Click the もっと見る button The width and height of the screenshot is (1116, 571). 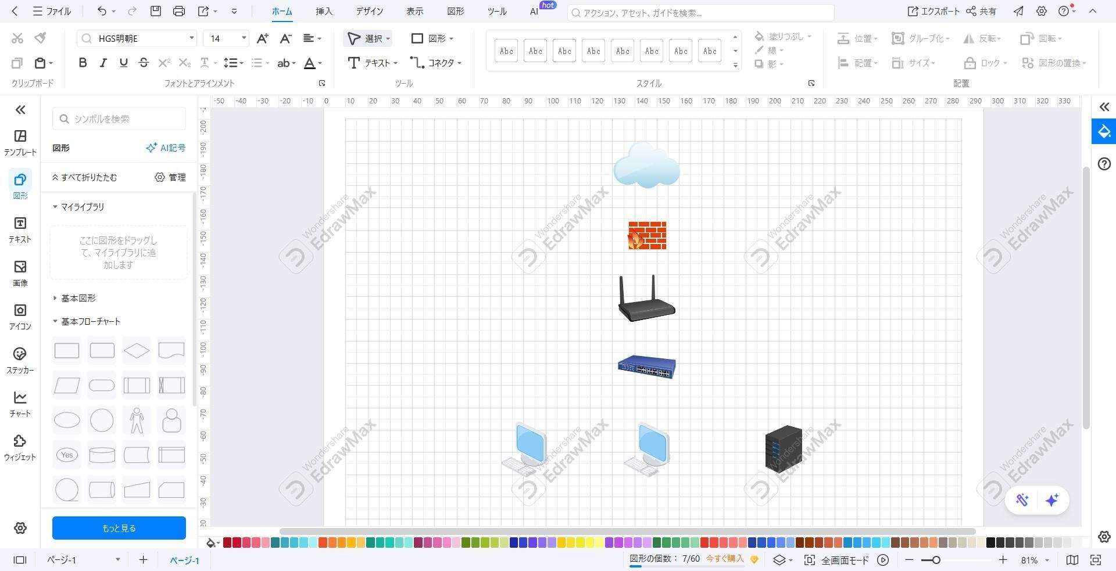[118, 528]
